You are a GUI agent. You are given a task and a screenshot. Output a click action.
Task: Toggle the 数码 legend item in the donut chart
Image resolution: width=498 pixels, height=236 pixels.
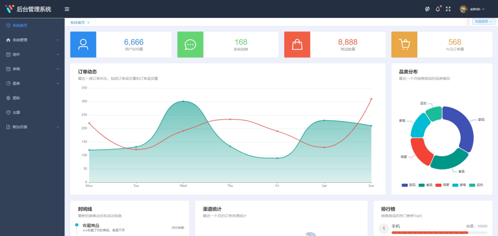click(408, 185)
